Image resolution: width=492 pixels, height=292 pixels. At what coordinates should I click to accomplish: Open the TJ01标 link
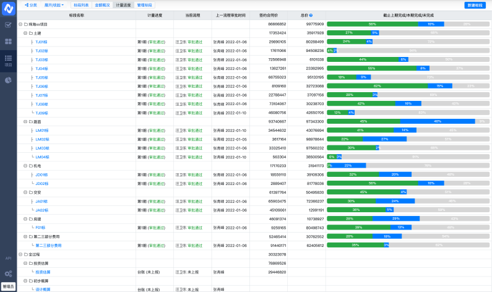click(41, 42)
